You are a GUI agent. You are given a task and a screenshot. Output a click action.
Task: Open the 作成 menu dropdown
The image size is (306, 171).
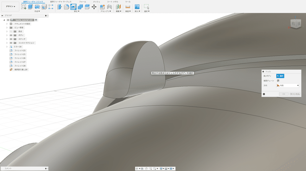37,11
